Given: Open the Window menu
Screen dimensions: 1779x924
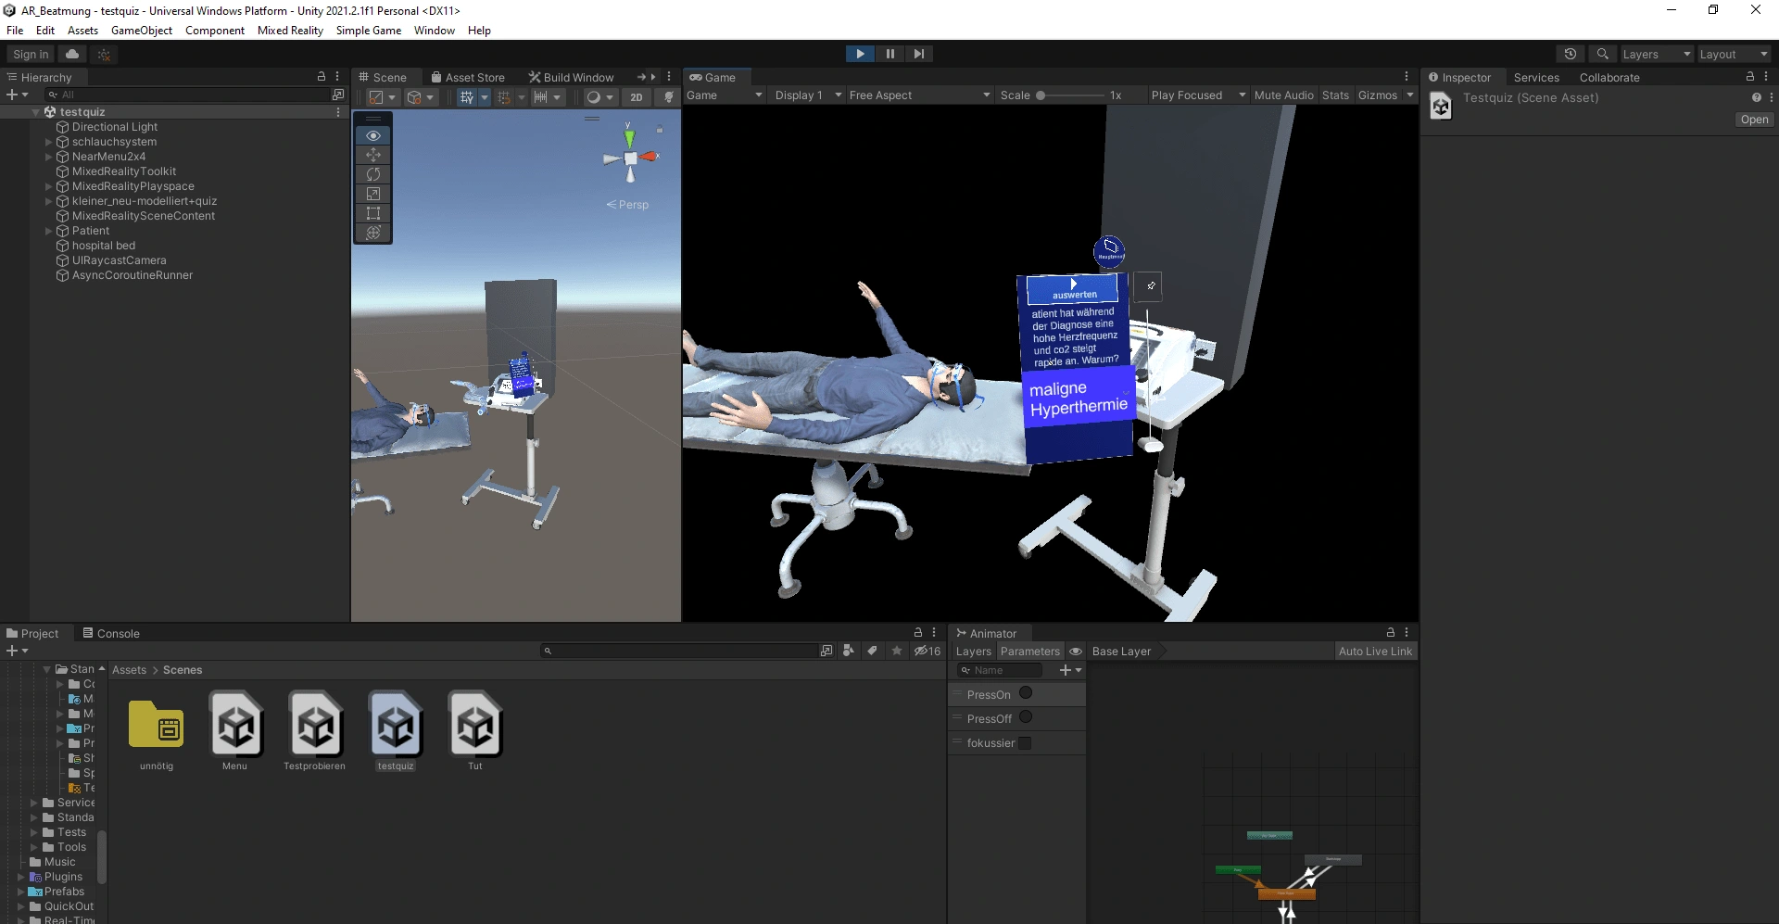Looking at the screenshot, I should 434,30.
